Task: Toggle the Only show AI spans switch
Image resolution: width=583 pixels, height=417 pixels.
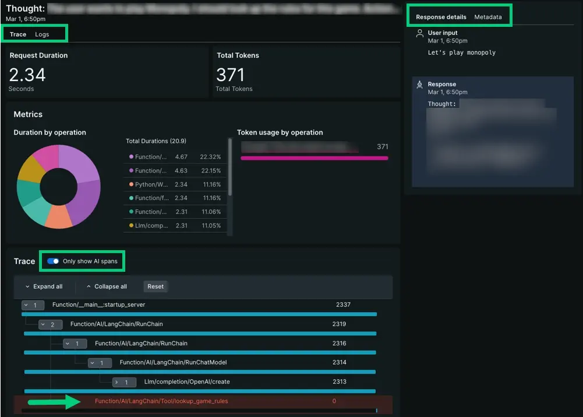Action: tap(53, 261)
